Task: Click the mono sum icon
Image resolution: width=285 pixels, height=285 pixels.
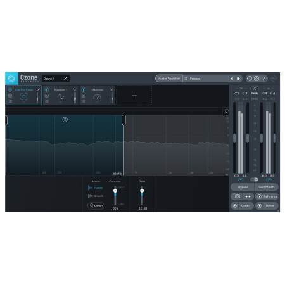Action: click(237, 196)
